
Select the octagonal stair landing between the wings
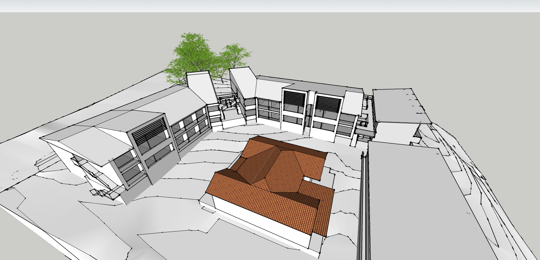tap(228, 103)
